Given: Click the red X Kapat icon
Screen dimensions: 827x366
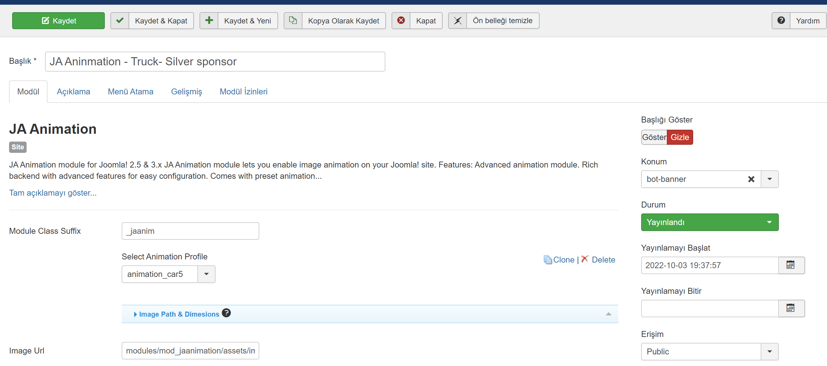Looking at the screenshot, I should pos(401,21).
